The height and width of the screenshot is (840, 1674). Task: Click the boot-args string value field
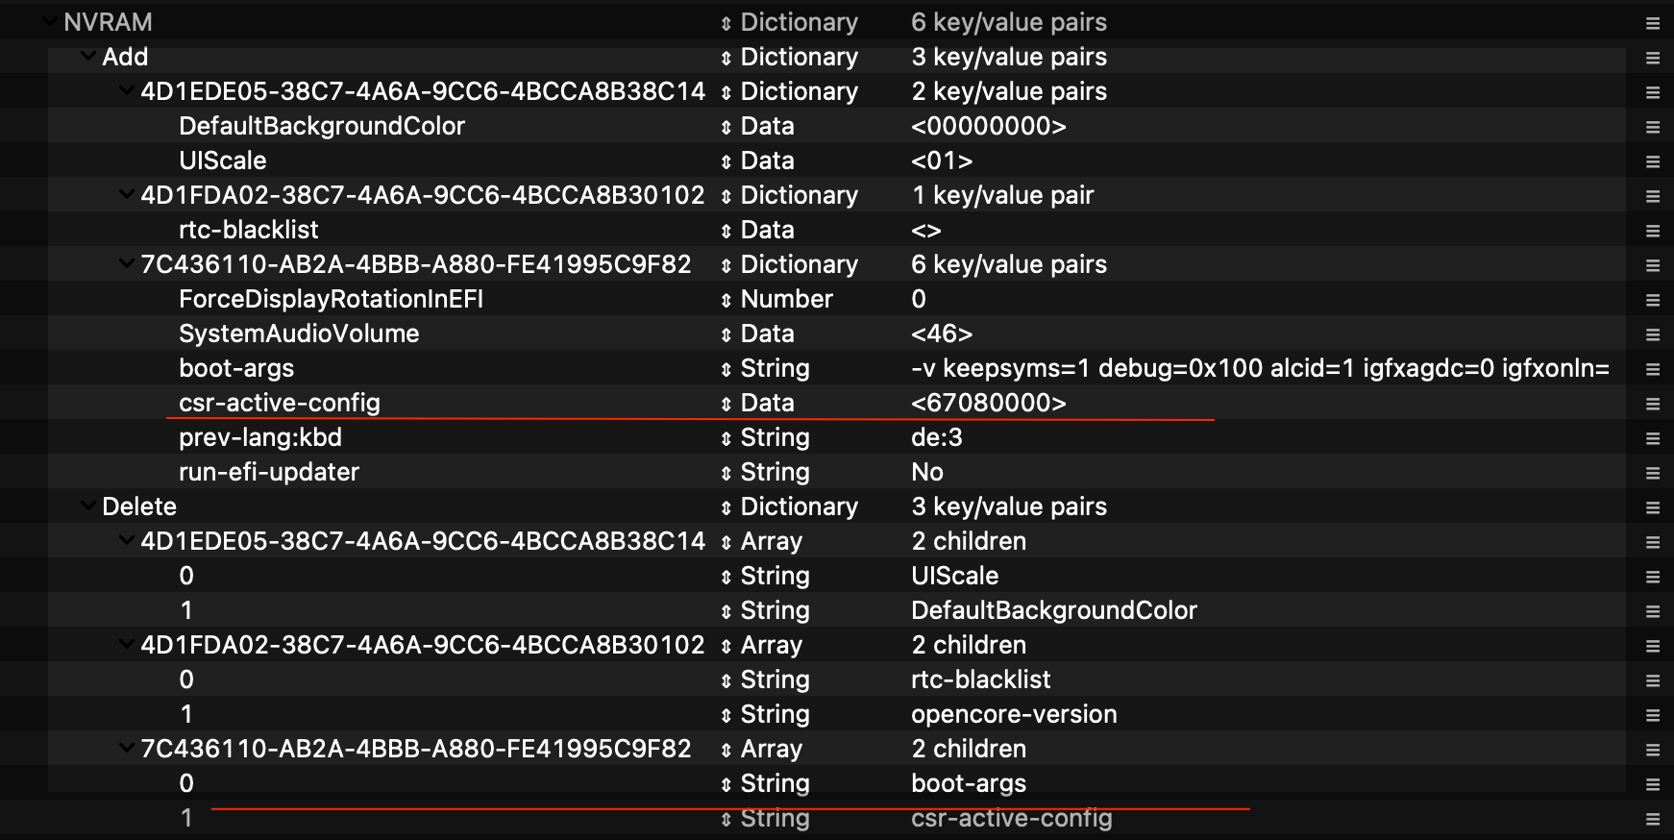[1259, 368]
